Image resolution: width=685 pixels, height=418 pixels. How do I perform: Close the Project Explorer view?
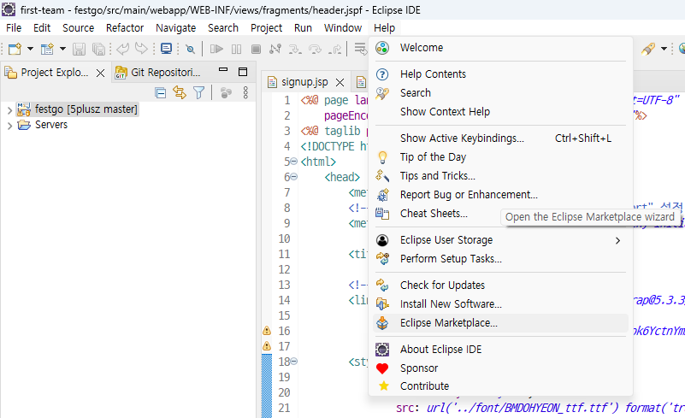[100, 73]
